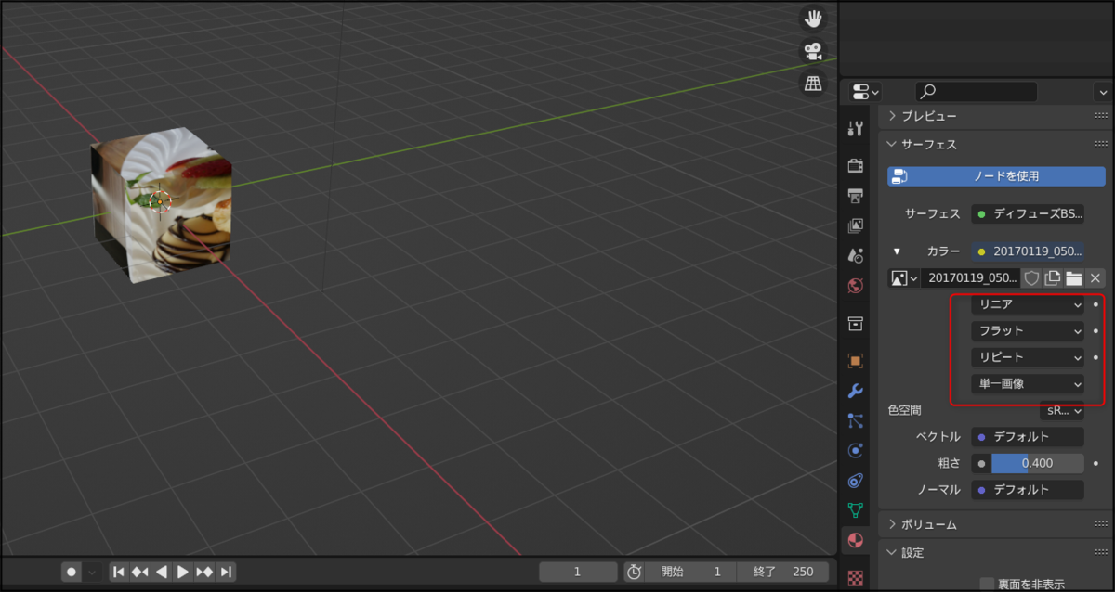Open the 単一画像 source dropdown
This screenshot has height=592, width=1115.
click(1029, 383)
